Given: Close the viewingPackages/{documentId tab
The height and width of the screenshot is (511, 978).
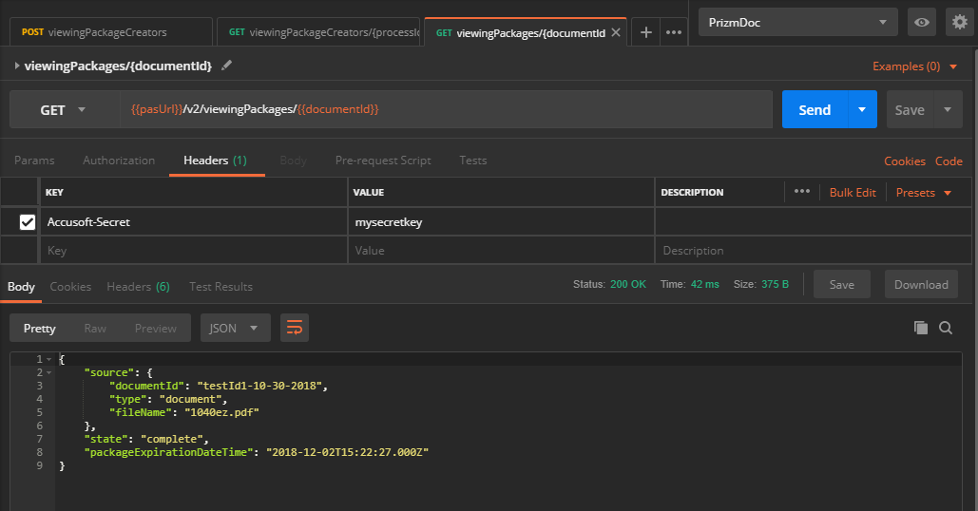Looking at the screenshot, I should click(x=616, y=32).
